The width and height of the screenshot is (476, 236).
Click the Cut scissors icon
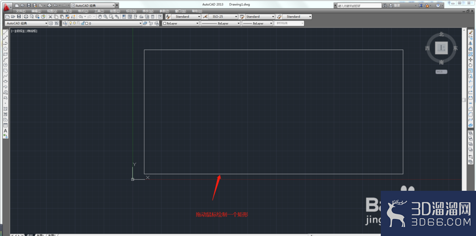(x=50, y=17)
